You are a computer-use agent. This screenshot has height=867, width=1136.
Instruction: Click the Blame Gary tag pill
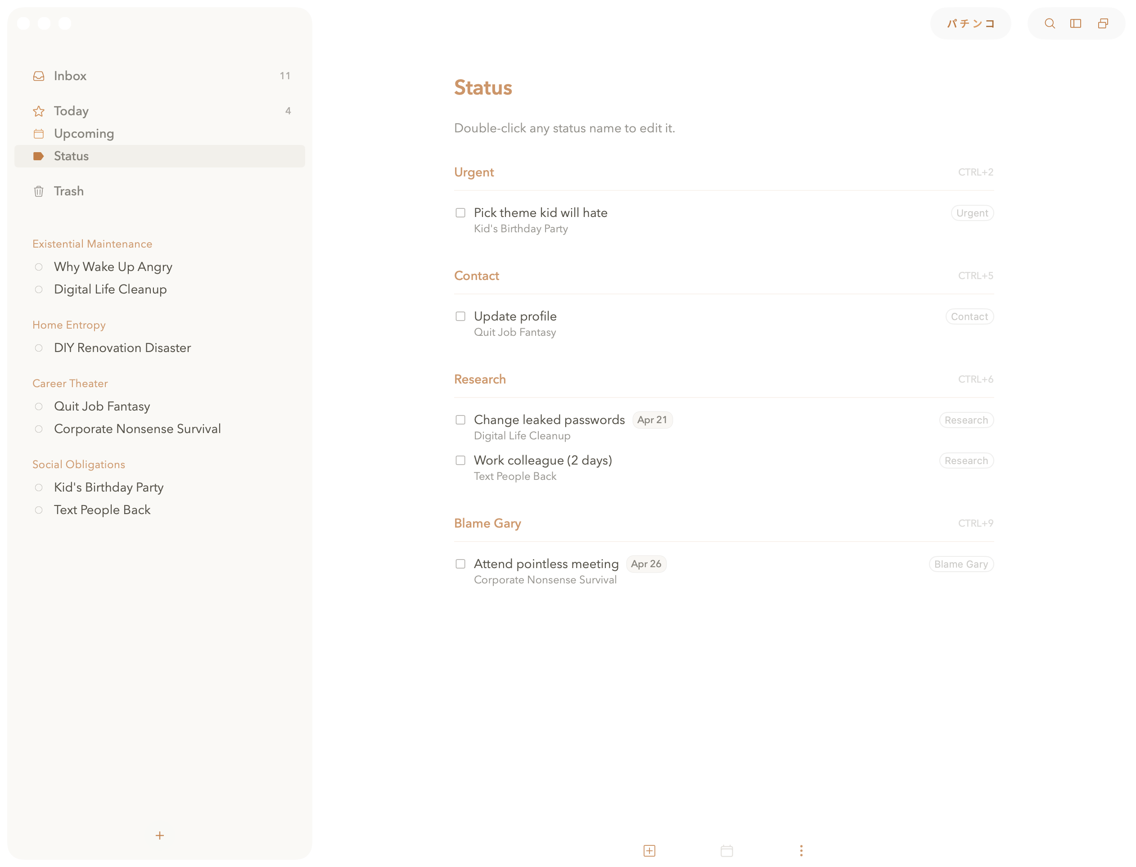(960, 564)
